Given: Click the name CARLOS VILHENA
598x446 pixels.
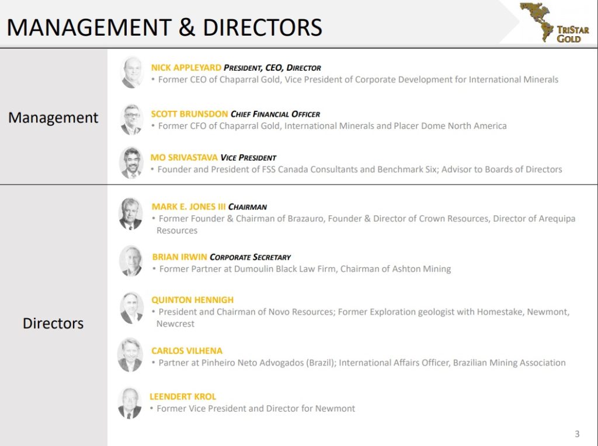Looking at the screenshot, I should [187, 351].
